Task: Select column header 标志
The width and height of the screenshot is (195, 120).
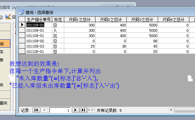Action: click(x=58, y=20)
